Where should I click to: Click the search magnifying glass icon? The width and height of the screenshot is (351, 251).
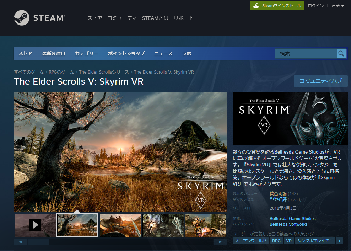point(341,54)
